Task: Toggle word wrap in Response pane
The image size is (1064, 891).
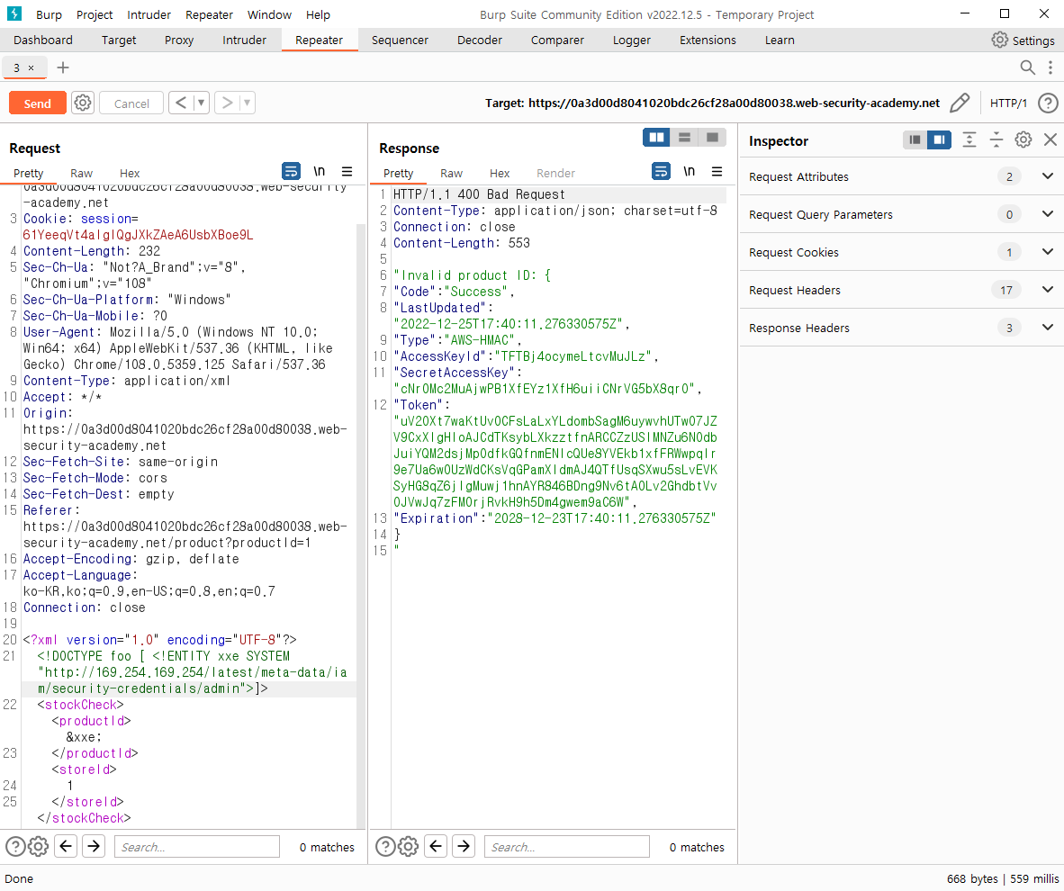Action: point(661,171)
